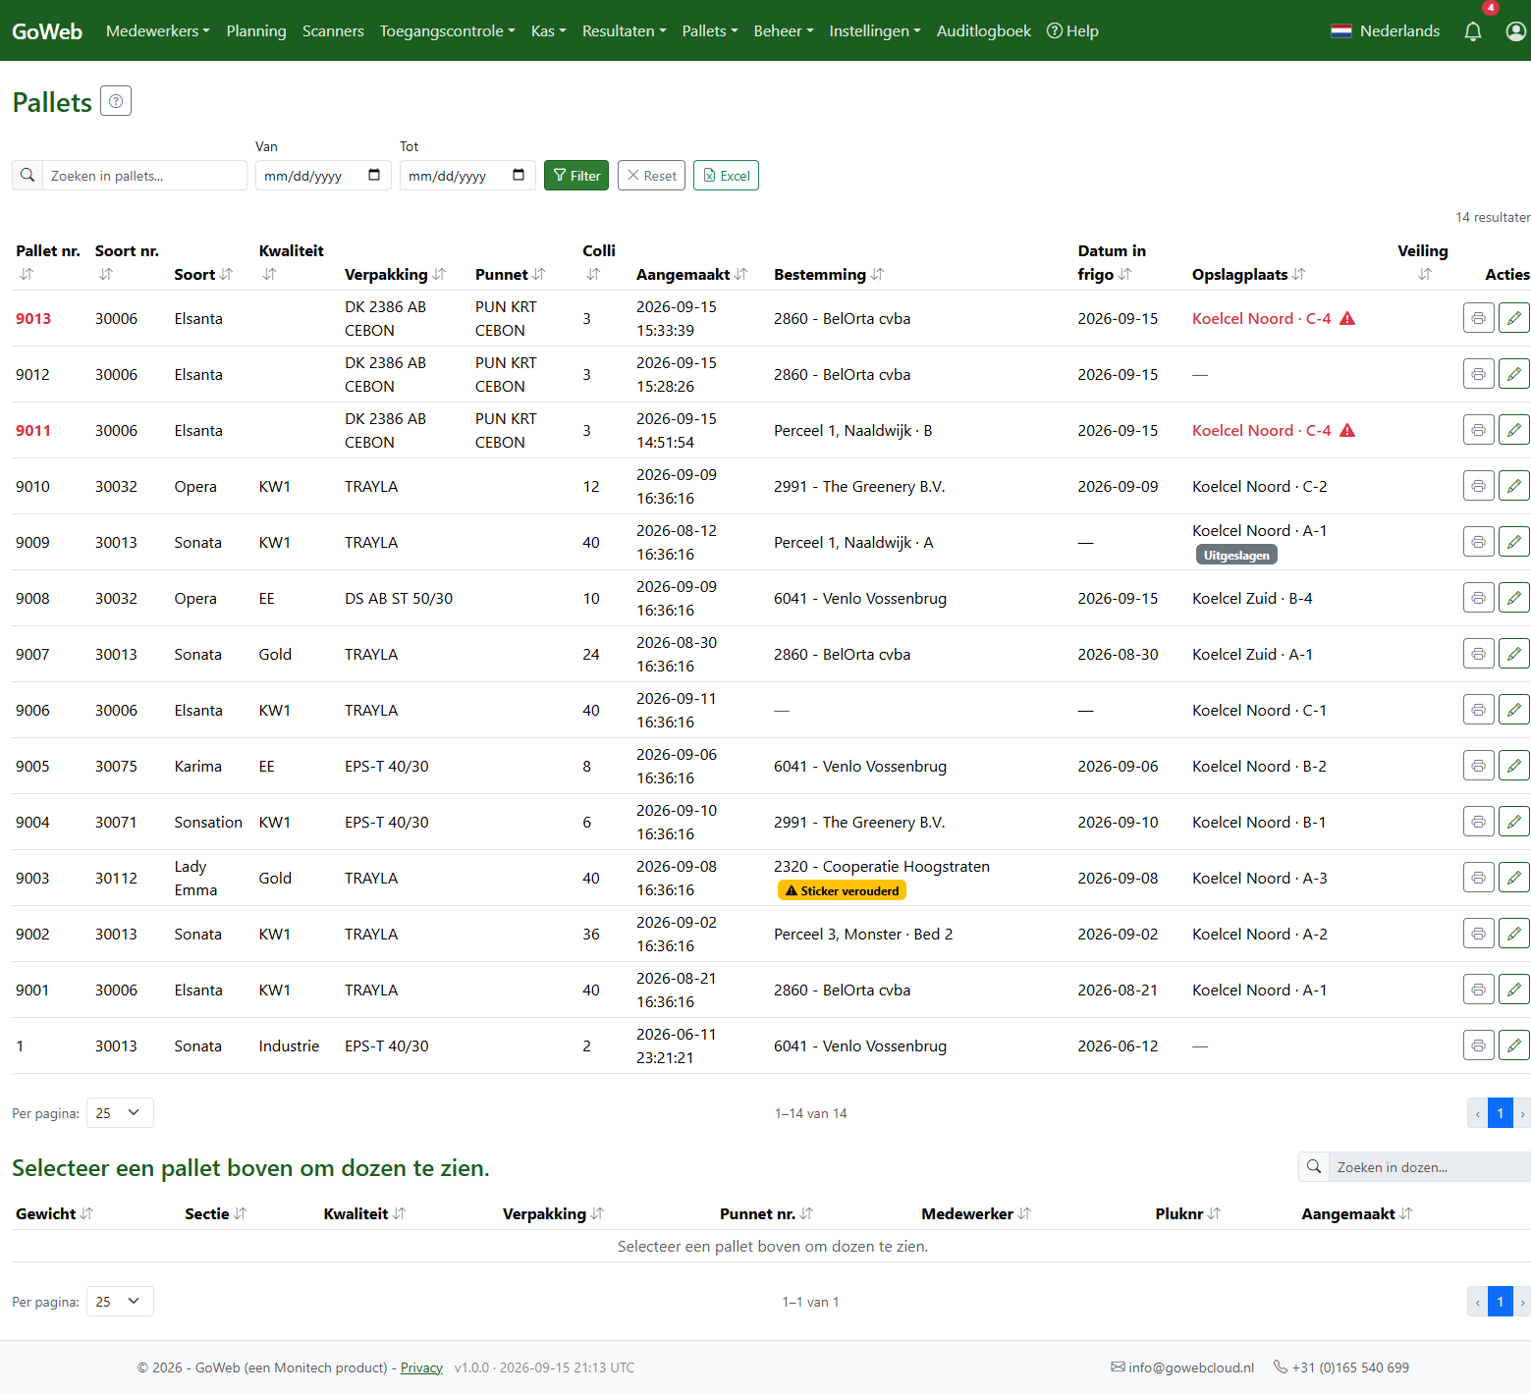Reset the pallet filters
1531x1393 pixels.
(651, 175)
